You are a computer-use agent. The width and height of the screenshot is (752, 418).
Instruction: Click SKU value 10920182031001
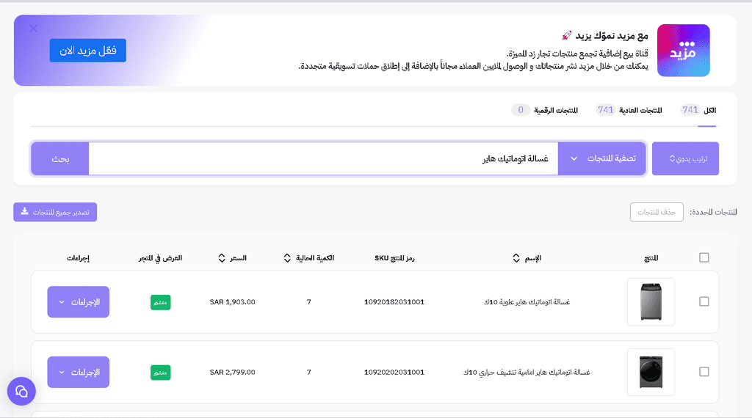click(394, 301)
